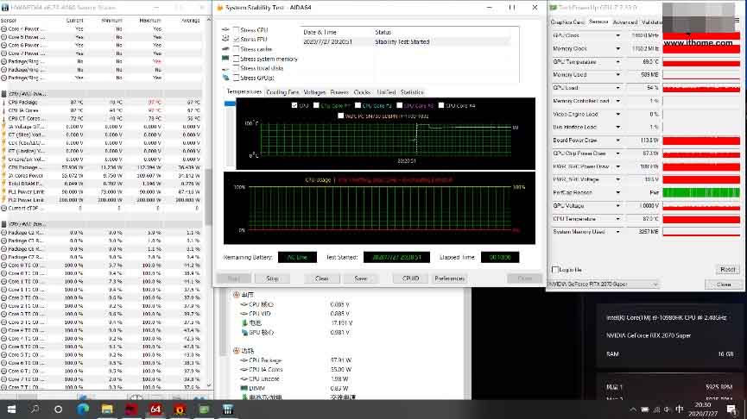Open System Memory Used dropdown
The width and height of the screenshot is (747, 419).
tap(618, 232)
